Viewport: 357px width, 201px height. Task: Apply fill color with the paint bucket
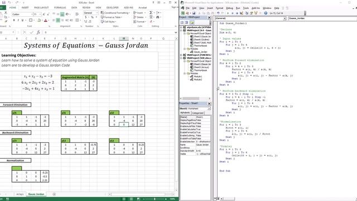click(x=39, y=20)
